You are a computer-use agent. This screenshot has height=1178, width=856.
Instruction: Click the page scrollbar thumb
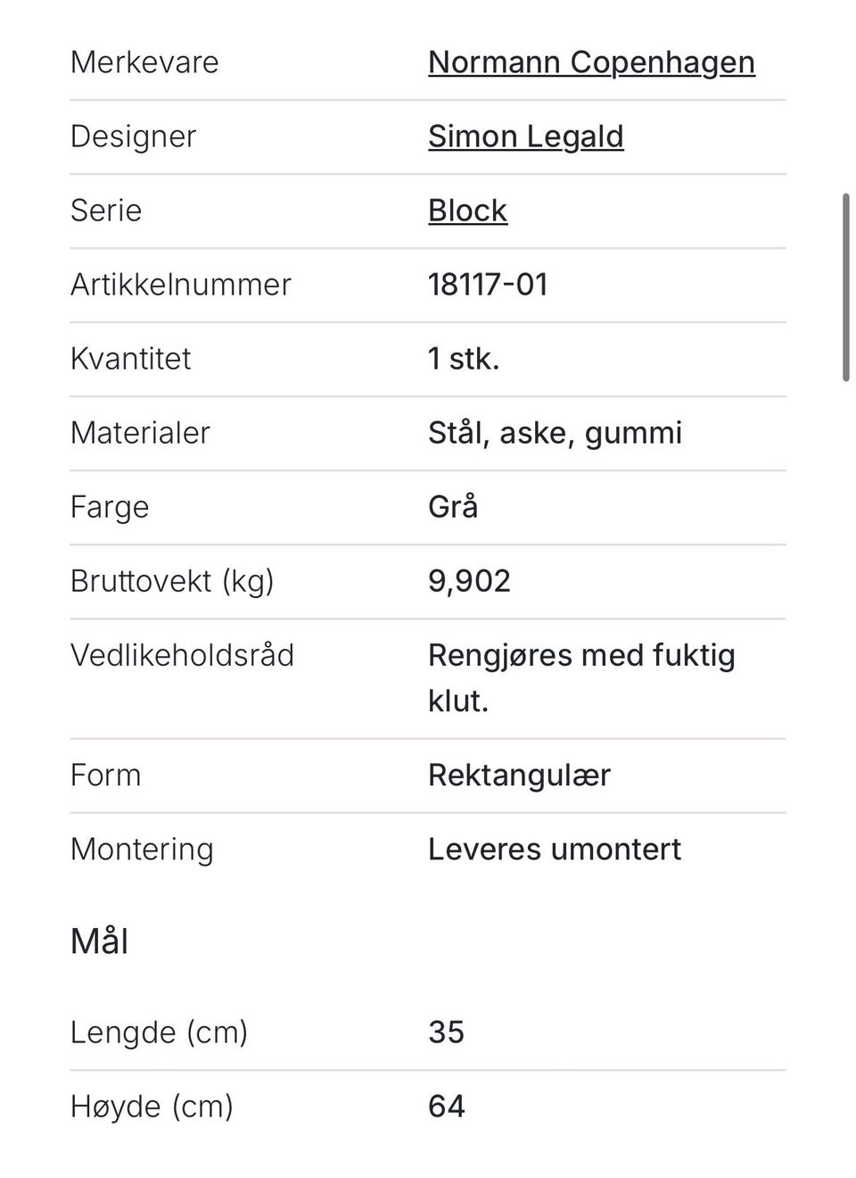point(845,286)
